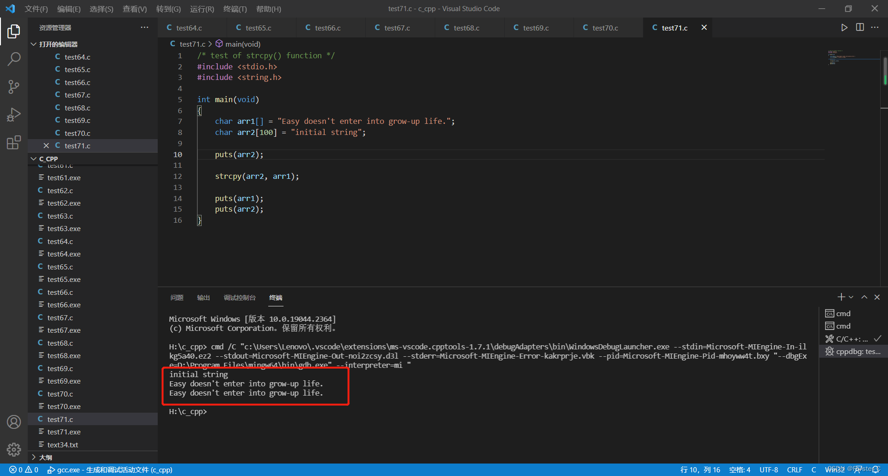This screenshot has width=888, height=476.
Task: Place cursor on the strcpy(arr2, arr1) line
Action: [257, 177]
